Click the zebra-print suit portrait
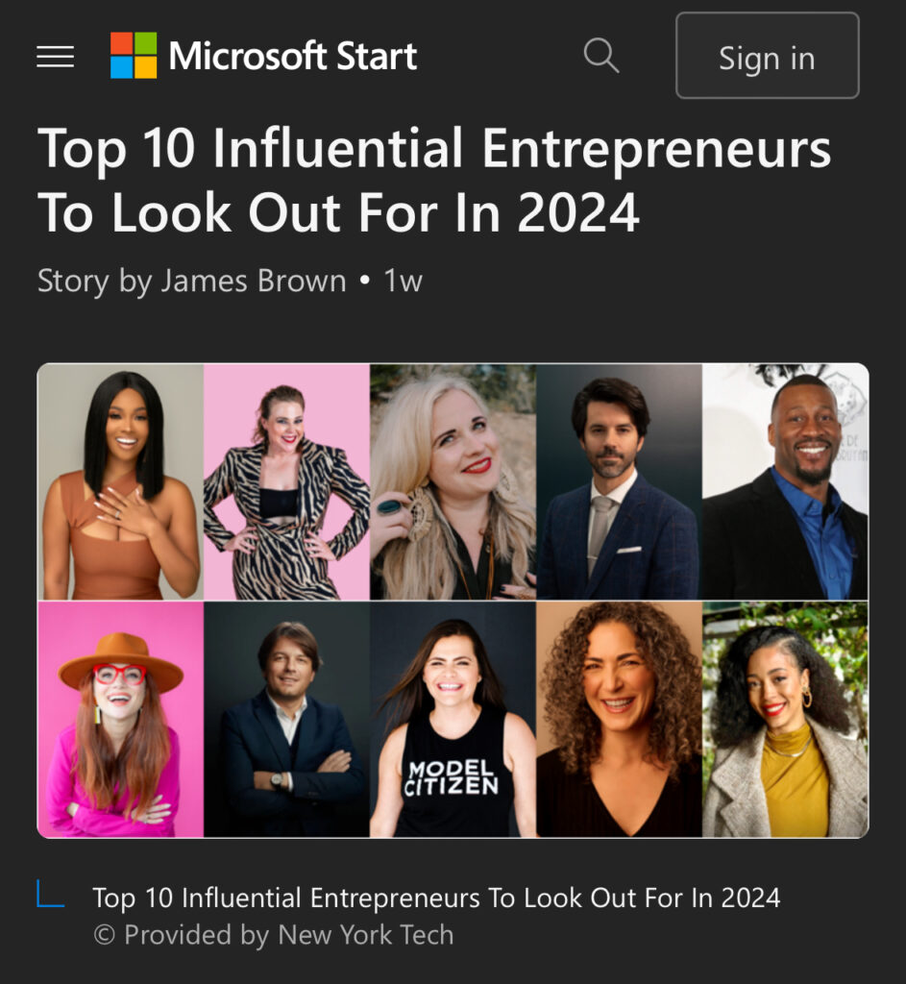This screenshot has height=984, width=906. pyautogui.click(x=286, y=482)
